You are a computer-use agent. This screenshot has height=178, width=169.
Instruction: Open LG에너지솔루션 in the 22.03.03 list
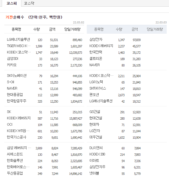point(101,101)
